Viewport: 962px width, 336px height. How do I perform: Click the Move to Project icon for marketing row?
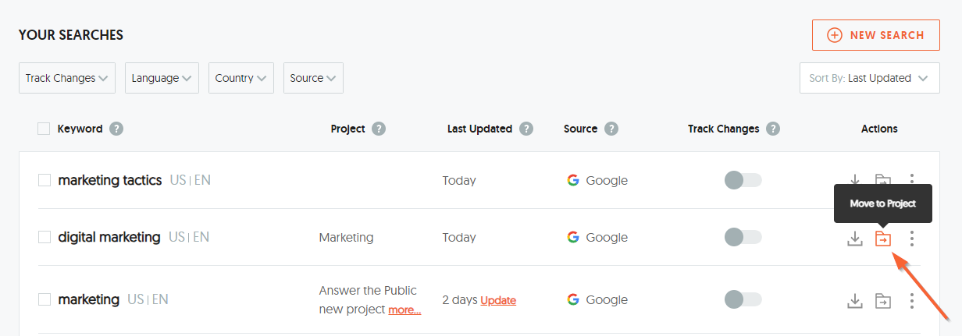(883, 300)
